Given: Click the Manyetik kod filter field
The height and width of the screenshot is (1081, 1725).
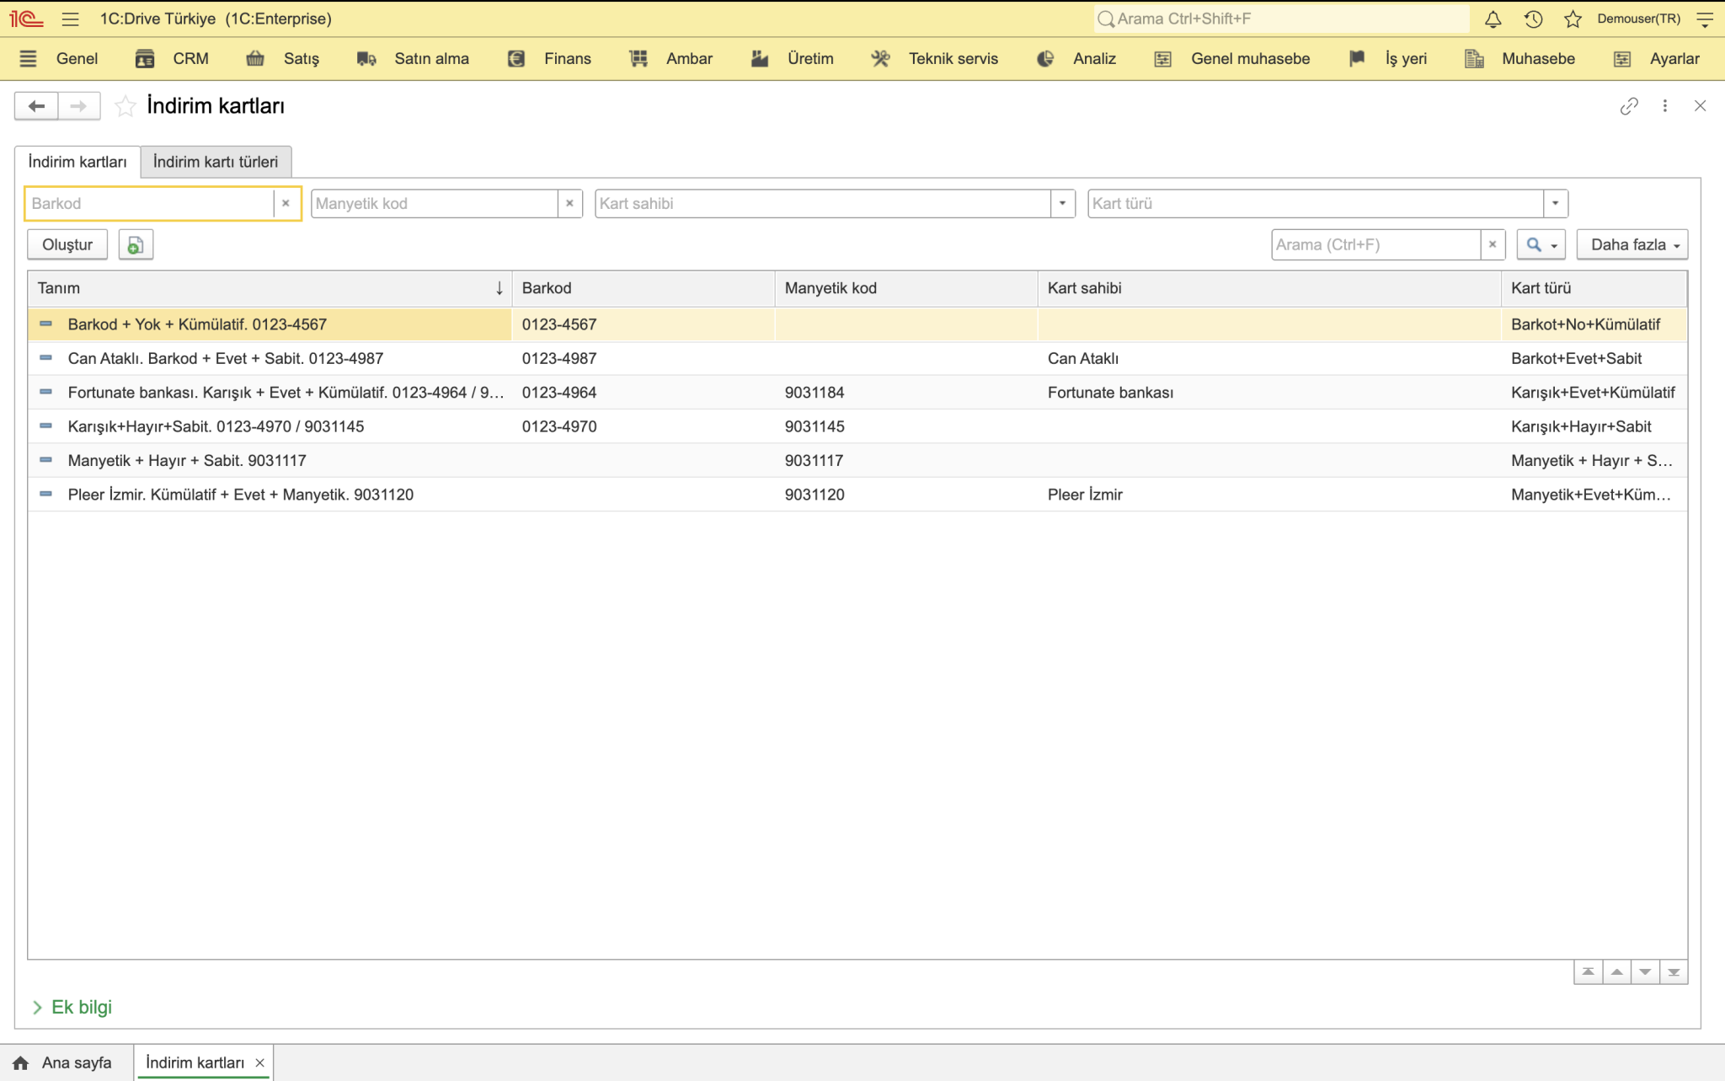Looking at the screenshot, I should pyautogui.click(x=435, y=203).
